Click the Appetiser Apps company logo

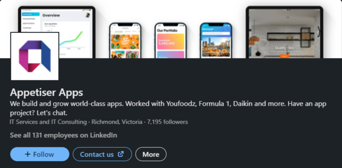click(35, 56)
